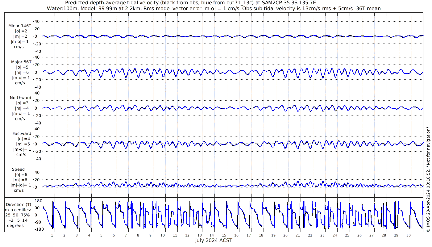Screen dimensions: 432x247
Task: Click the 'July 2024 ACST' axis title
Action: pos(214,240)
